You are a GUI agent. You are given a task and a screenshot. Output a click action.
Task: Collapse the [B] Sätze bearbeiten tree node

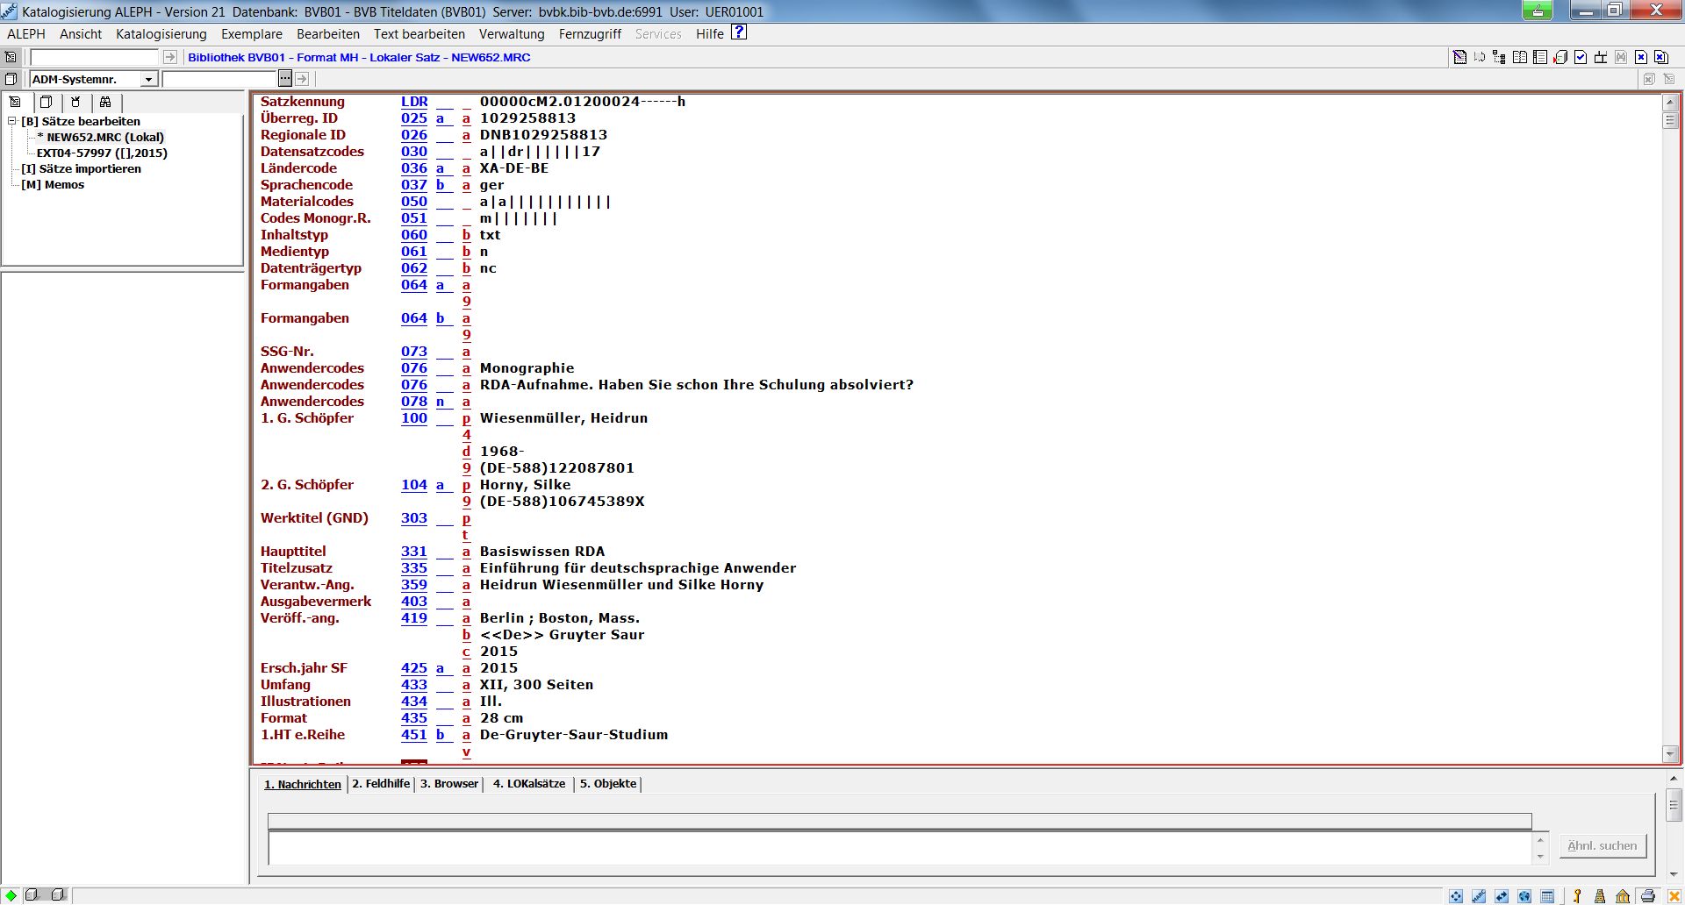coord(12,121)
